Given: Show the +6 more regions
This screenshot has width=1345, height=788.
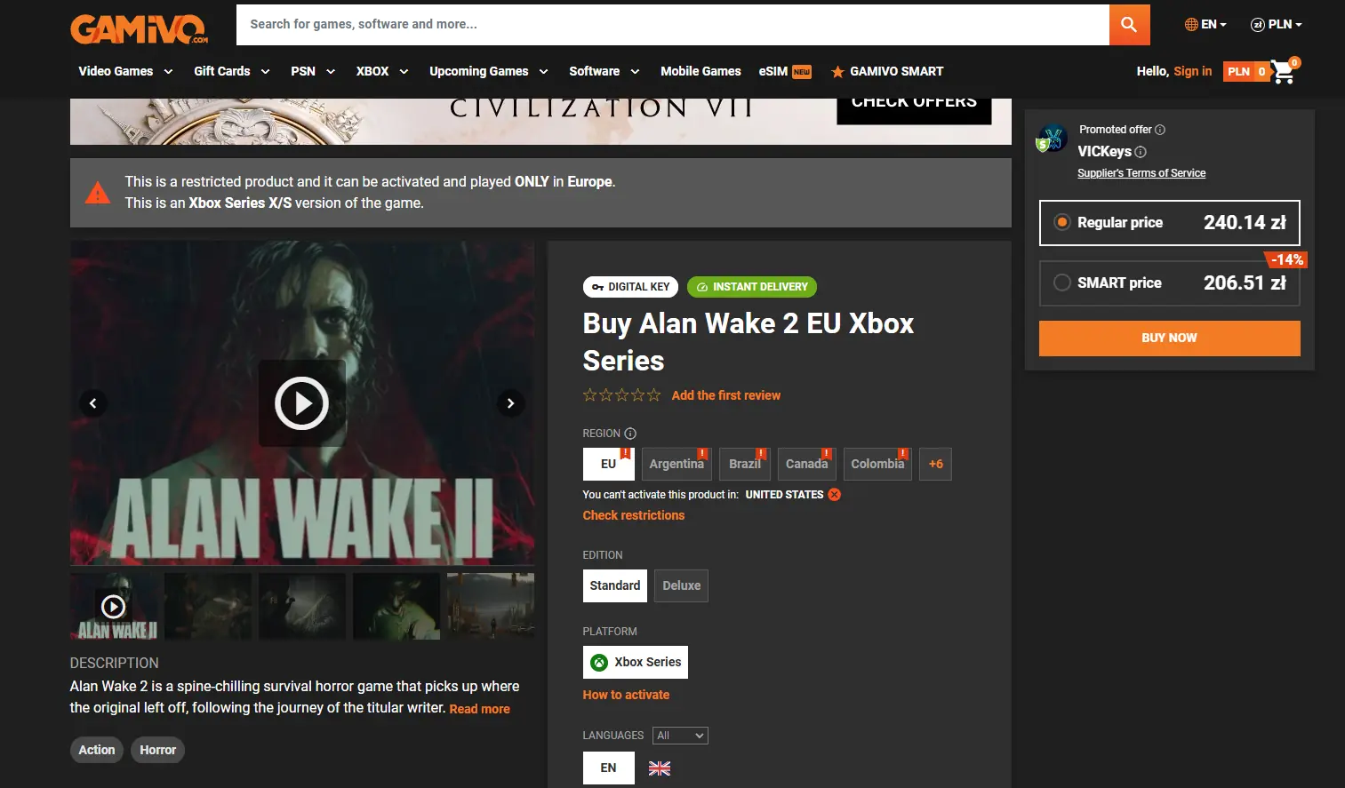Looking at the screenshot, I should coord(935,464).
